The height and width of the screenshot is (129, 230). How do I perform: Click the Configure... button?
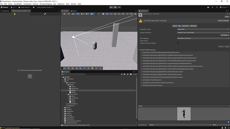pyautogui.click(x=225, y=35)
